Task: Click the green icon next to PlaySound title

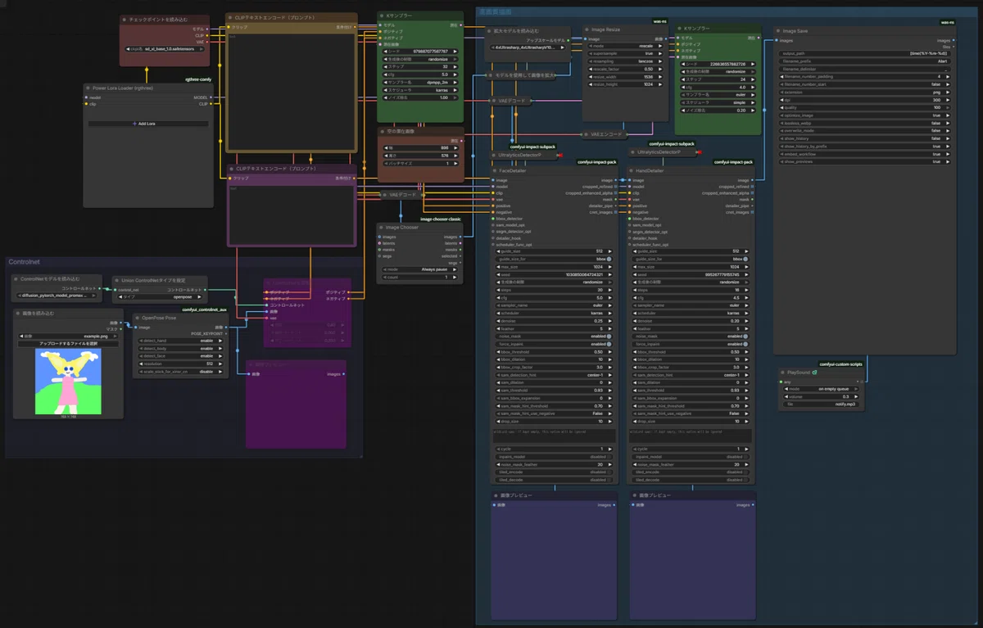Action: click(814, 373)
